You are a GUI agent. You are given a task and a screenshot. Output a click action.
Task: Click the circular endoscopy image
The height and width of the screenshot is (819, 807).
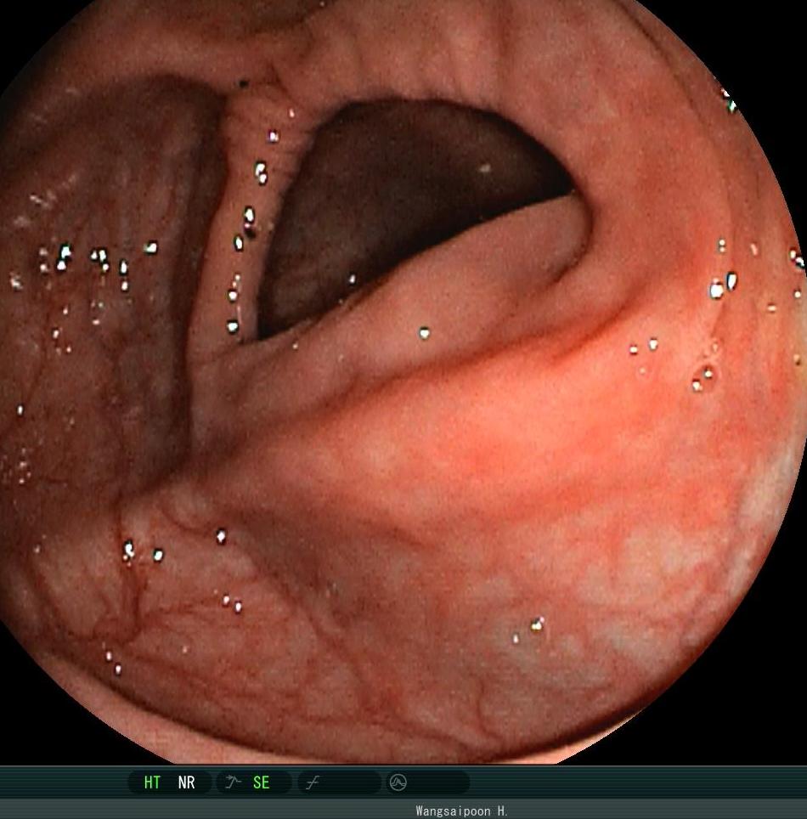pos(403,381)
